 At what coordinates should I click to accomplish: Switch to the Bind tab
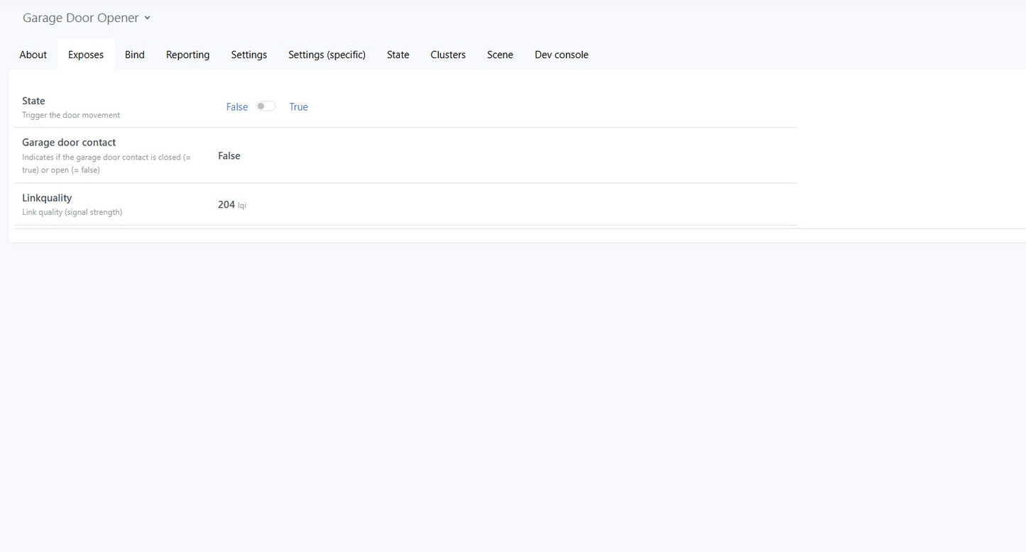tap(135, 55)
